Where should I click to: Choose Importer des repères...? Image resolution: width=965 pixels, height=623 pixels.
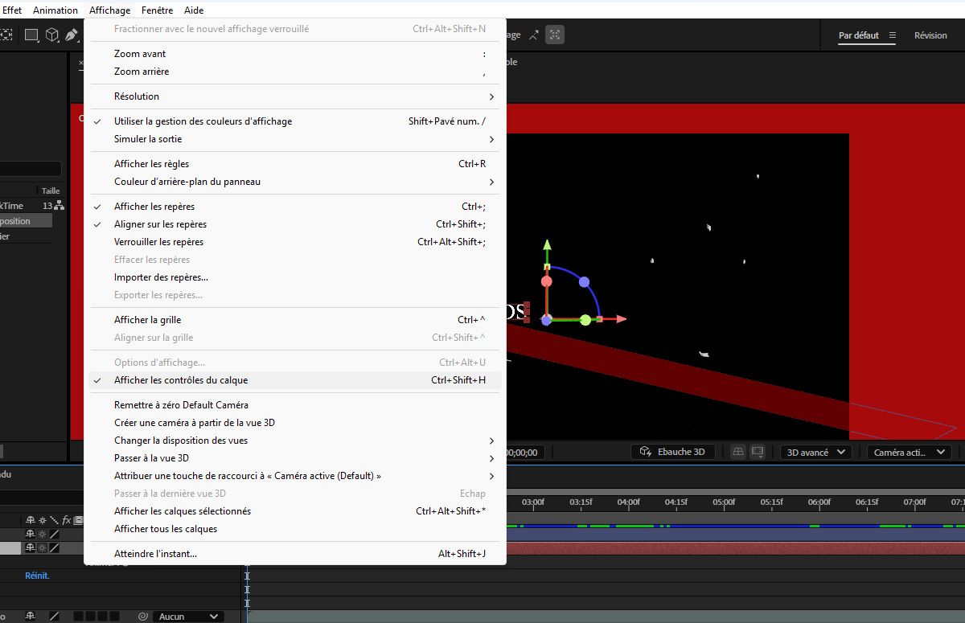(294, 277)
